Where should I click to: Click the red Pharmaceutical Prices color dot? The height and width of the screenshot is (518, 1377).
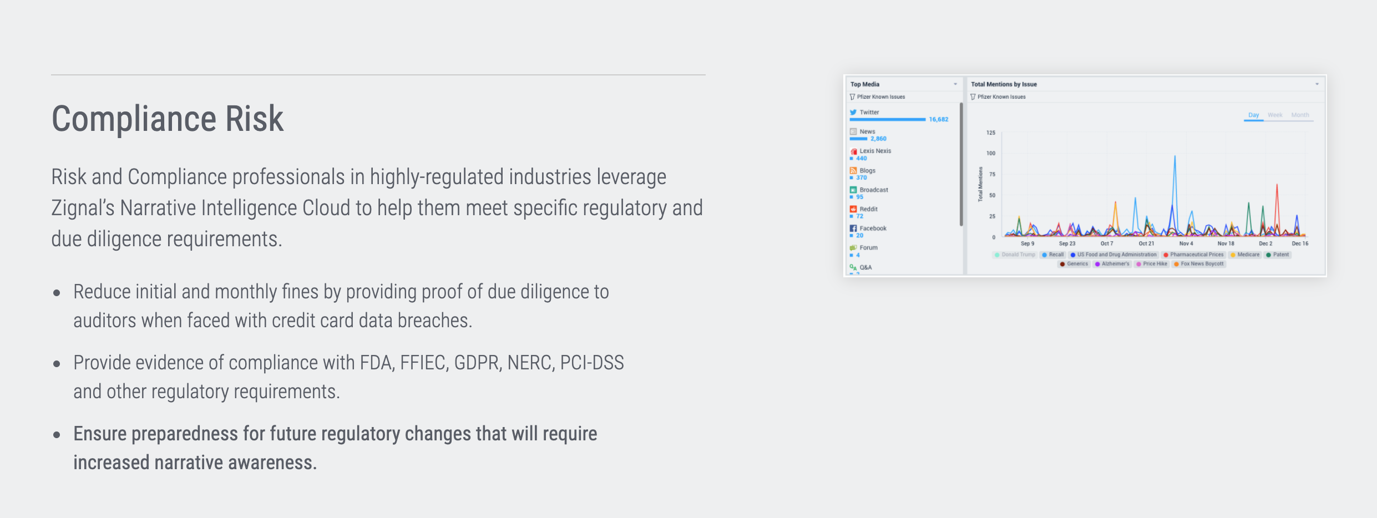[x=1165, y=254]
